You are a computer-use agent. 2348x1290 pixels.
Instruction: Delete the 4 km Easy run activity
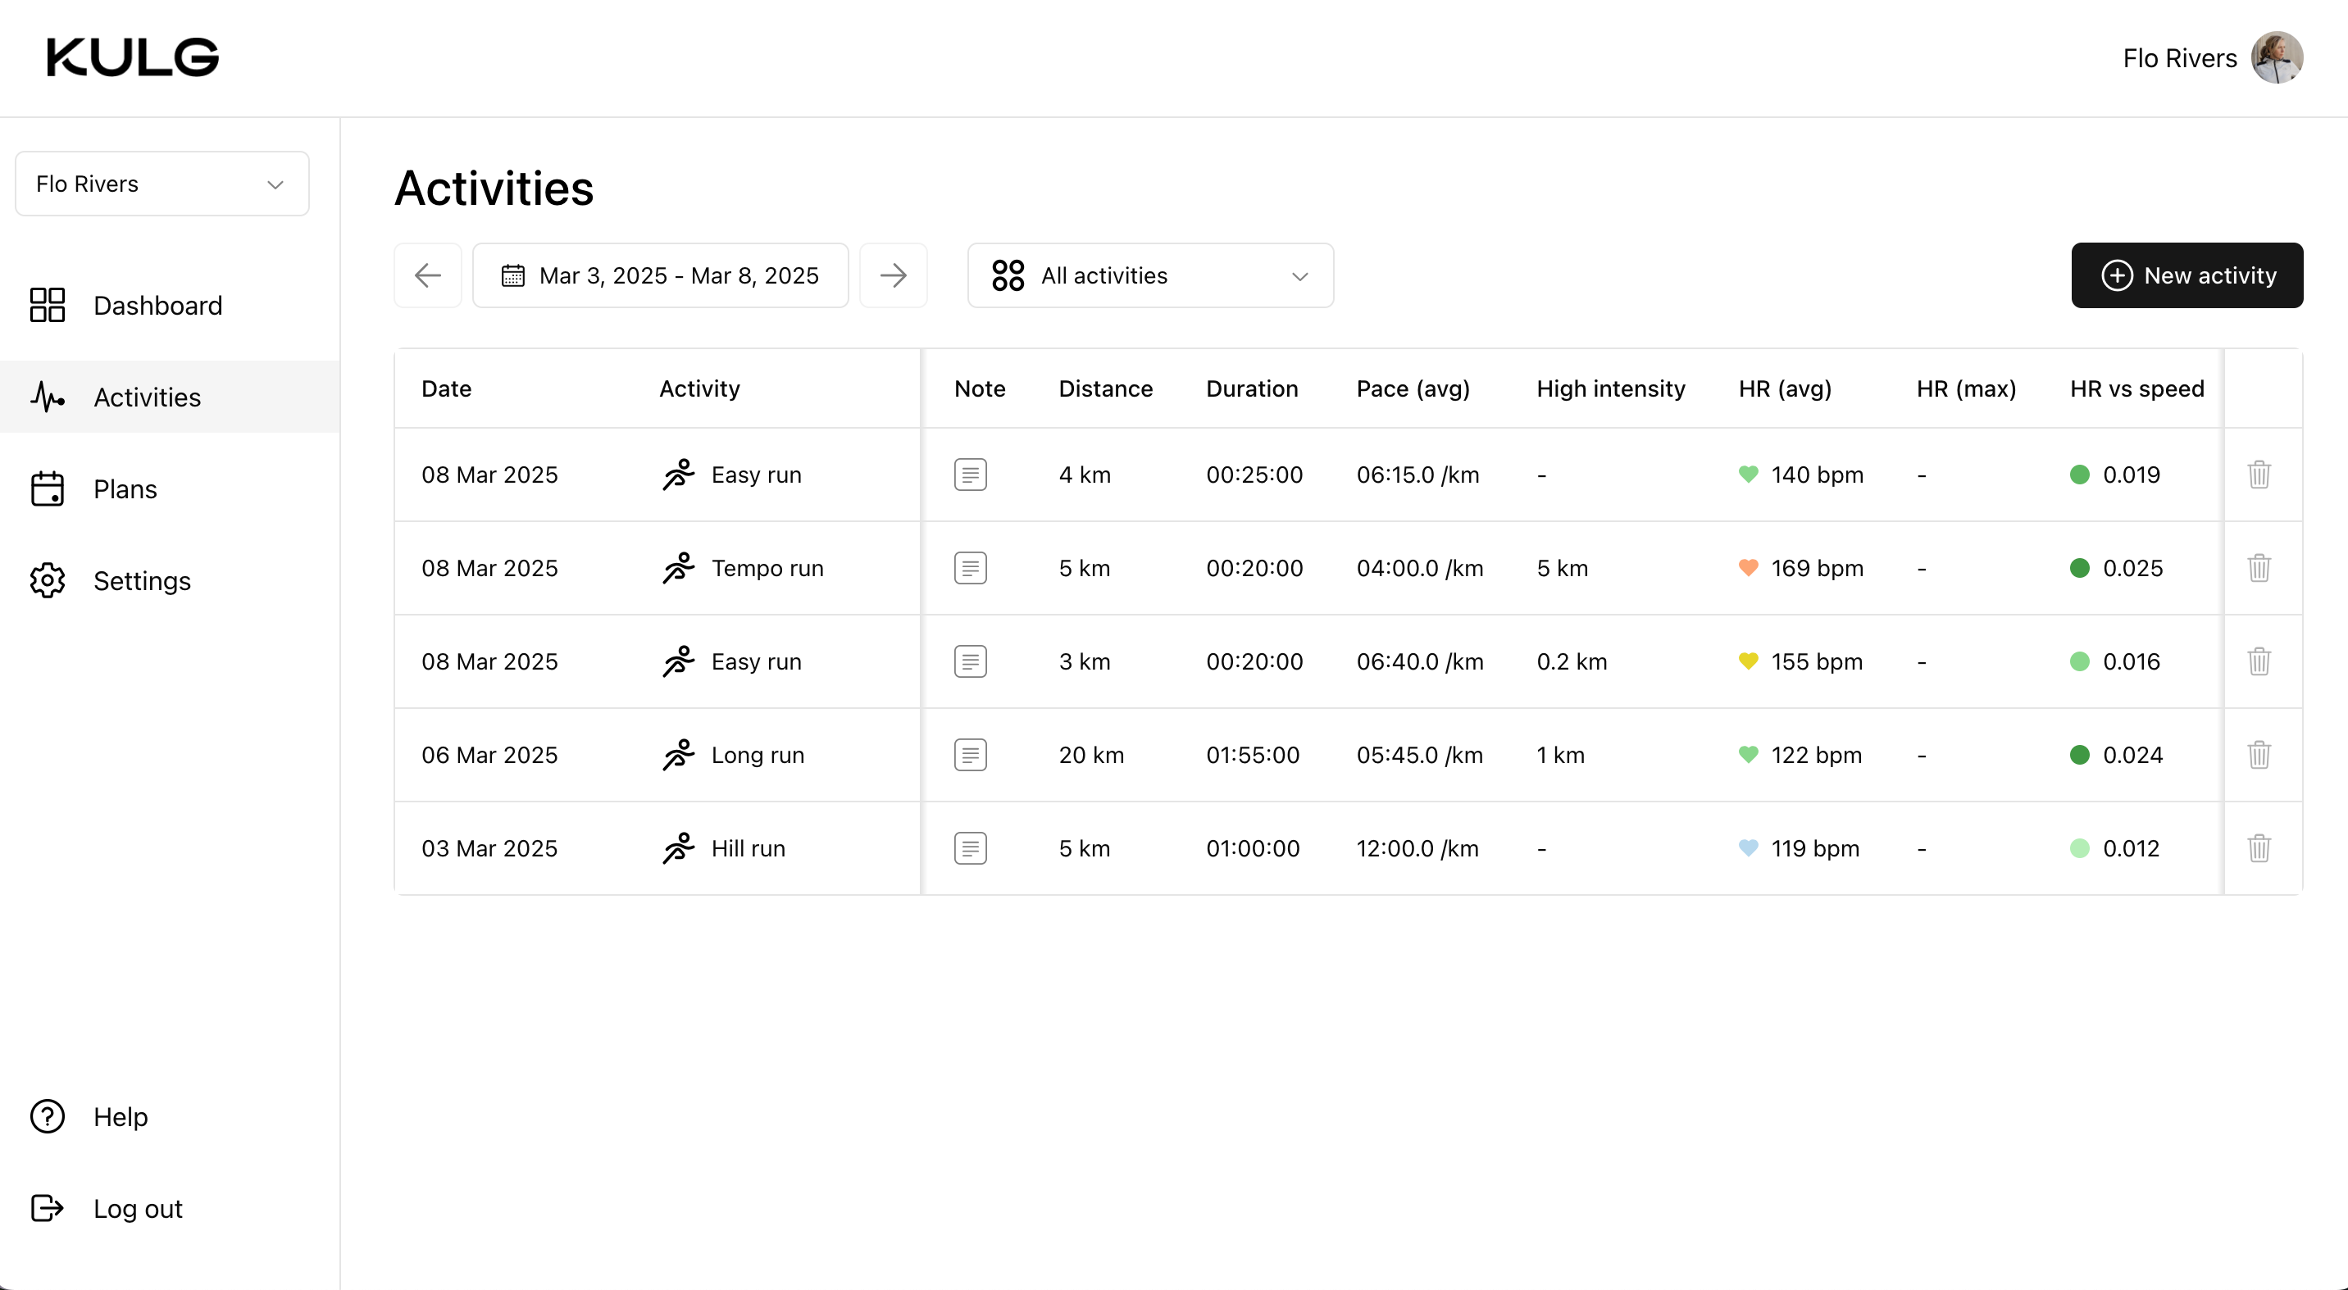2259,475
